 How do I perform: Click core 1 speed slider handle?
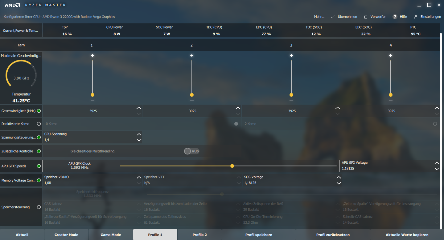coord(92,95)
